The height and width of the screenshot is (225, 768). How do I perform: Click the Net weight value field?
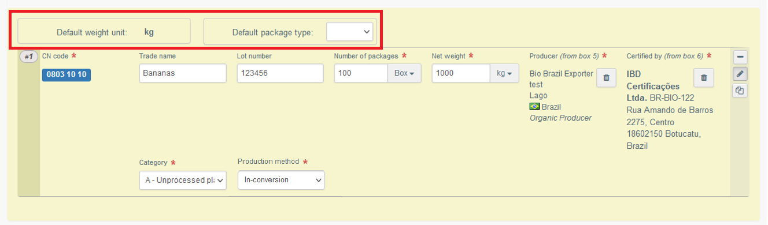[x=461, y=73]
